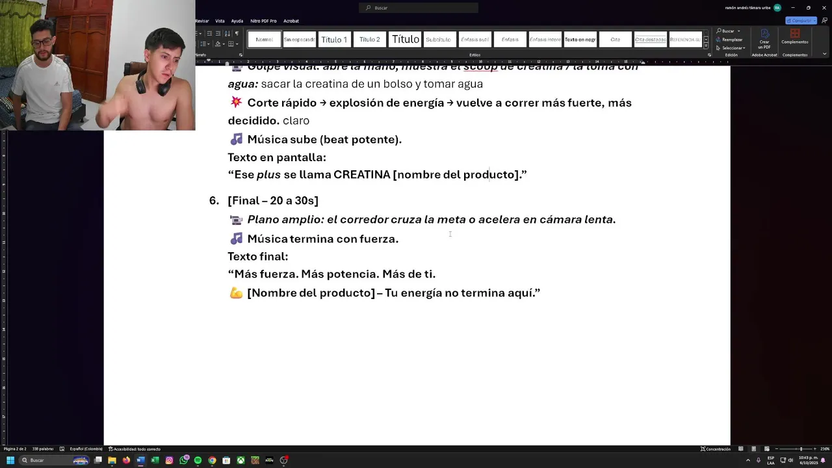Screen dimensions: 832x468
Task: Open the Revisar ribbon tab
Action: tap(202, 21)
